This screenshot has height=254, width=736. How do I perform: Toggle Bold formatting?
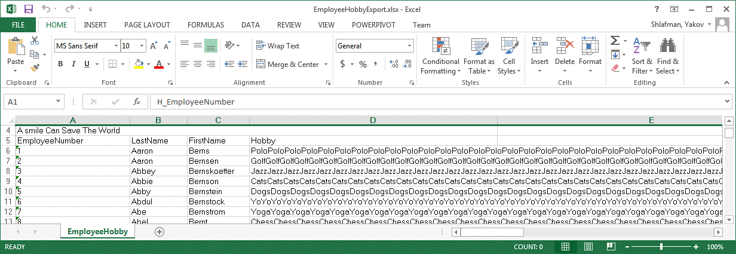click(x=60, y=64)
